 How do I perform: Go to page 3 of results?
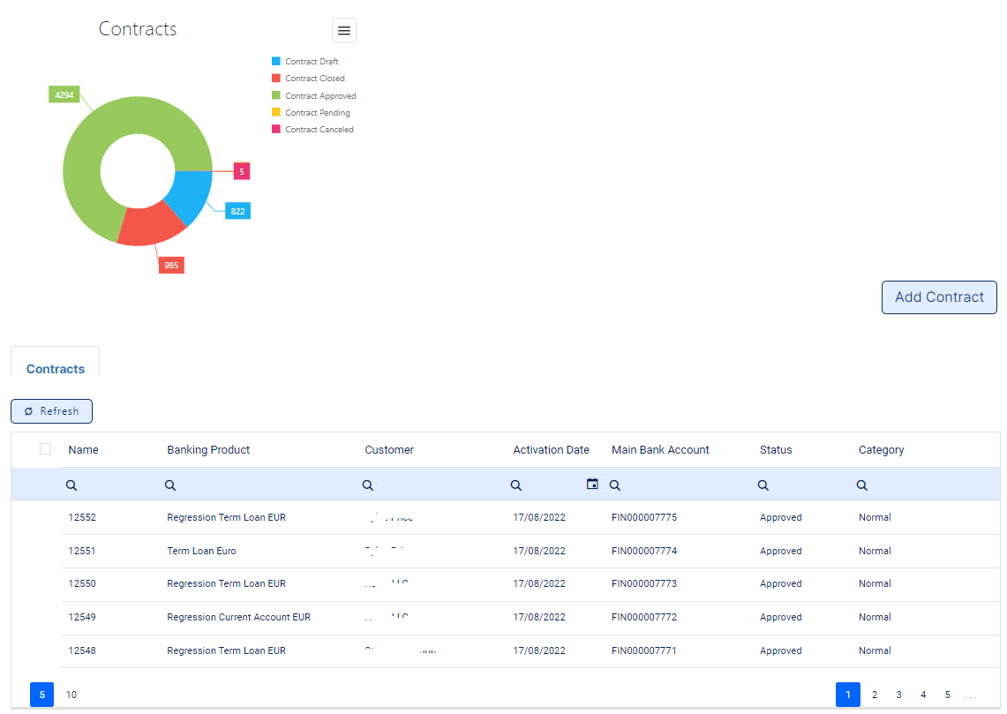point(898,695)
